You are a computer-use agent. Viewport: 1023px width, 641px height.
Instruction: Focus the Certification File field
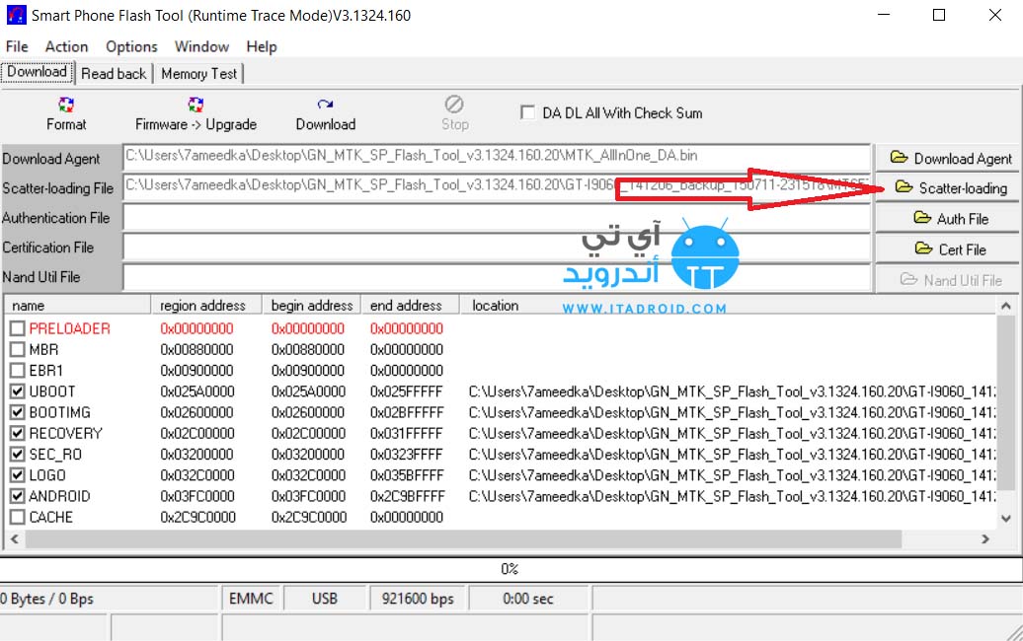click(x=497, y=248)
